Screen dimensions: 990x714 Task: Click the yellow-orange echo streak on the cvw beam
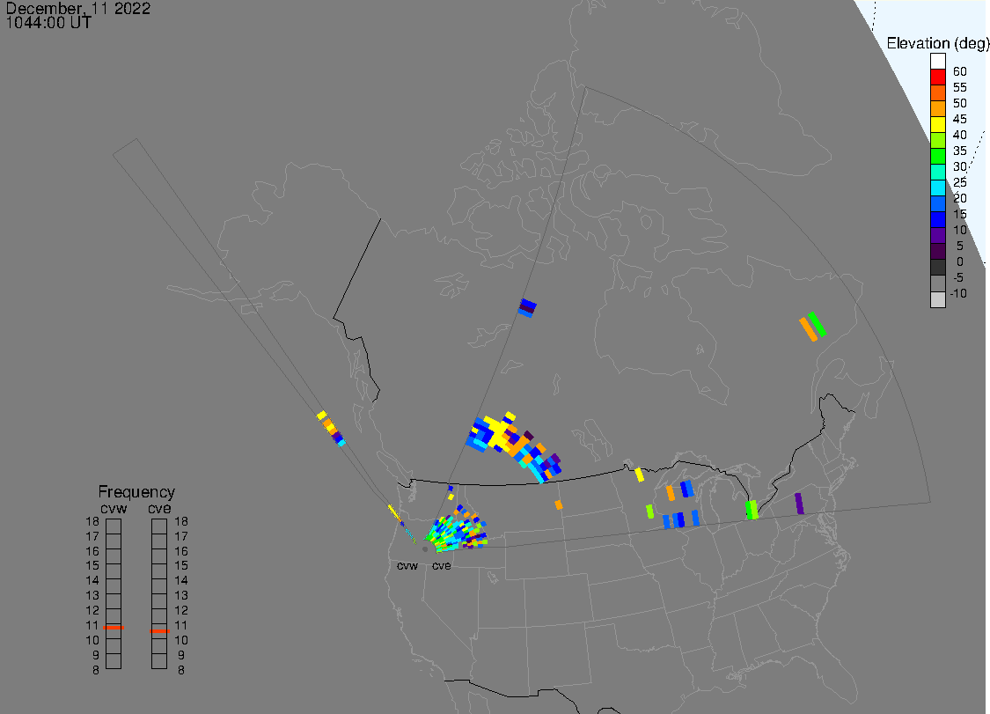point(331,429)
